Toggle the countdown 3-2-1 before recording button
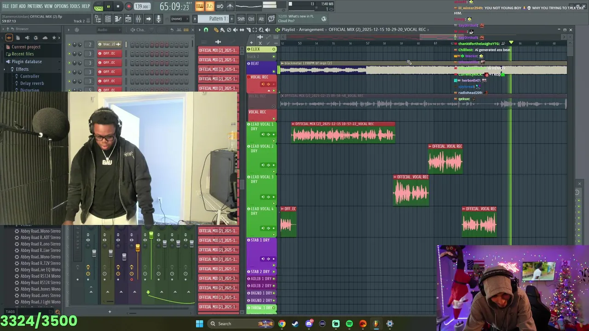Screen dimensions: 589x331 point(210,6)
